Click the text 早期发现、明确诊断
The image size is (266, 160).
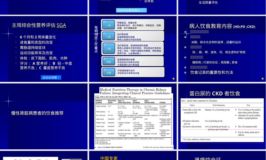coord(127,23)
